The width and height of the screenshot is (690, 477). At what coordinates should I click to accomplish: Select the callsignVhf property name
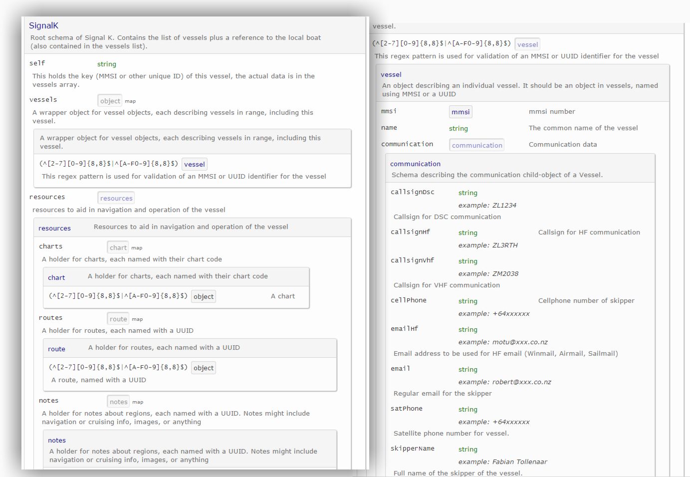pyautogui.click(x=412, y=260)
